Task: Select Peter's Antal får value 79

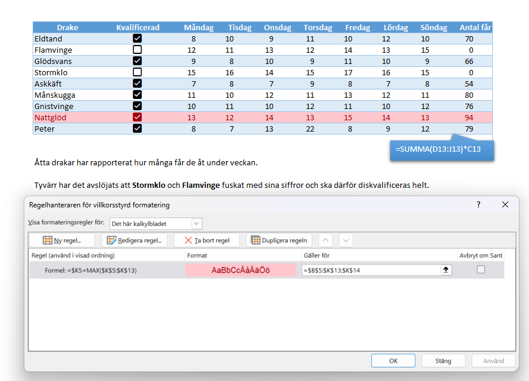Action: [469, 129]
